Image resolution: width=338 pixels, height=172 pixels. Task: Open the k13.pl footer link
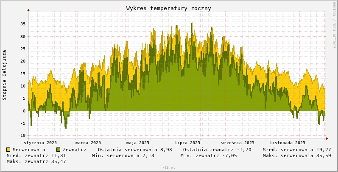(169, 167)
